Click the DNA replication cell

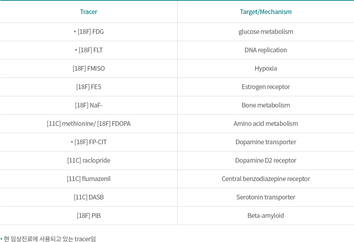(266, 50)
